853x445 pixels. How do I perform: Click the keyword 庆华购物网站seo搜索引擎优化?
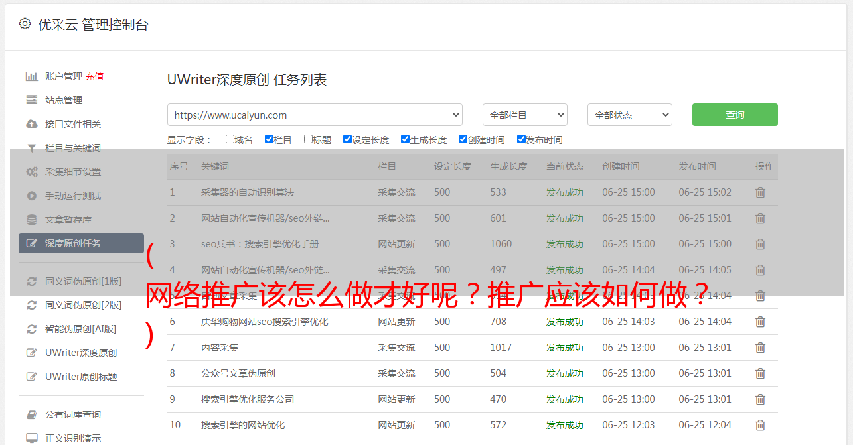(x=265, y=322)
